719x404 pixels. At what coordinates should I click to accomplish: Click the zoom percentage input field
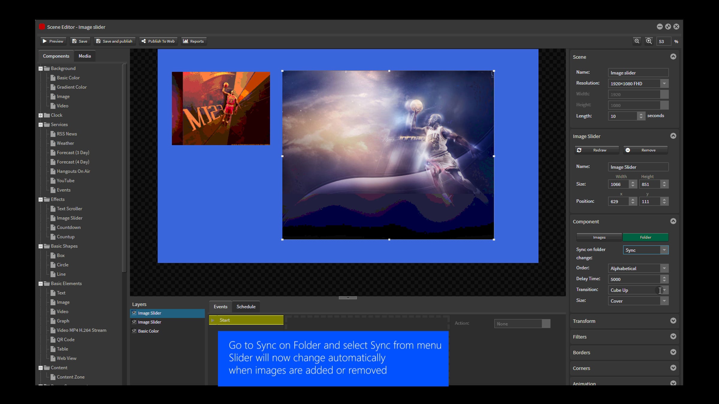pyautogui.click(x=663, y=41)
